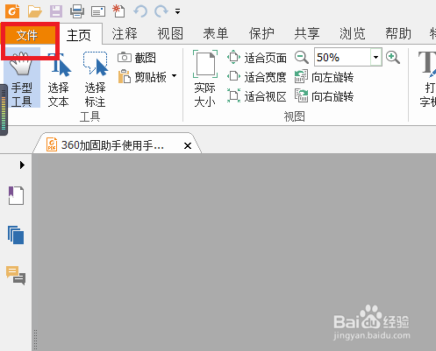The height and width of the screenshot is (351, 436).
Task: Choose 适合视区 fit visible view
Action: tap(257, 96)
